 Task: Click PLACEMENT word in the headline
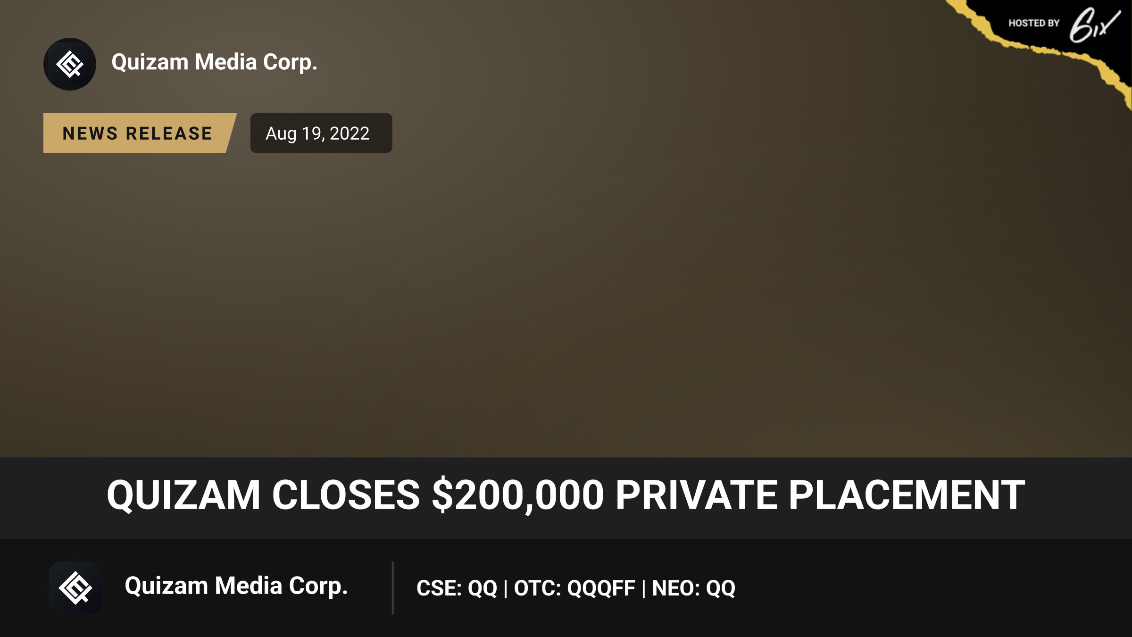[x=907, y=495]
